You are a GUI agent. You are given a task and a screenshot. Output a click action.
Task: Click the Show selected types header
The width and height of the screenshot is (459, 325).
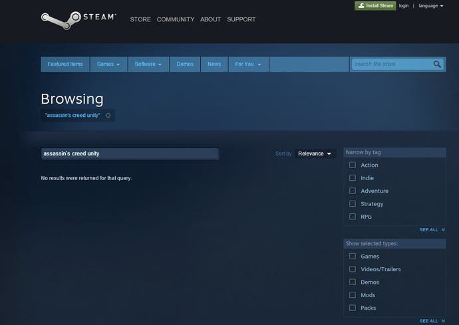pyautogui.click(x=394, y=244)
